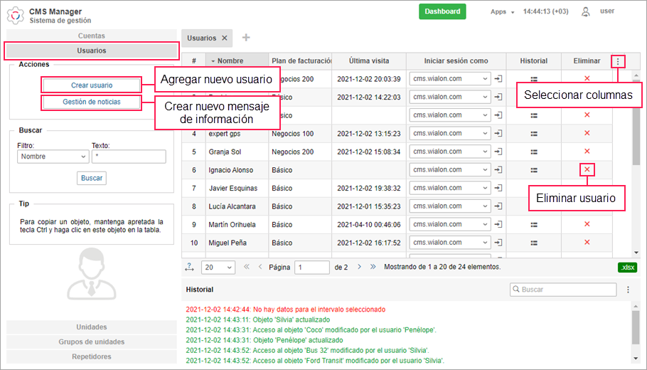Delete user Martín Orihuela
647x370 pixels.
click(587, 224)
